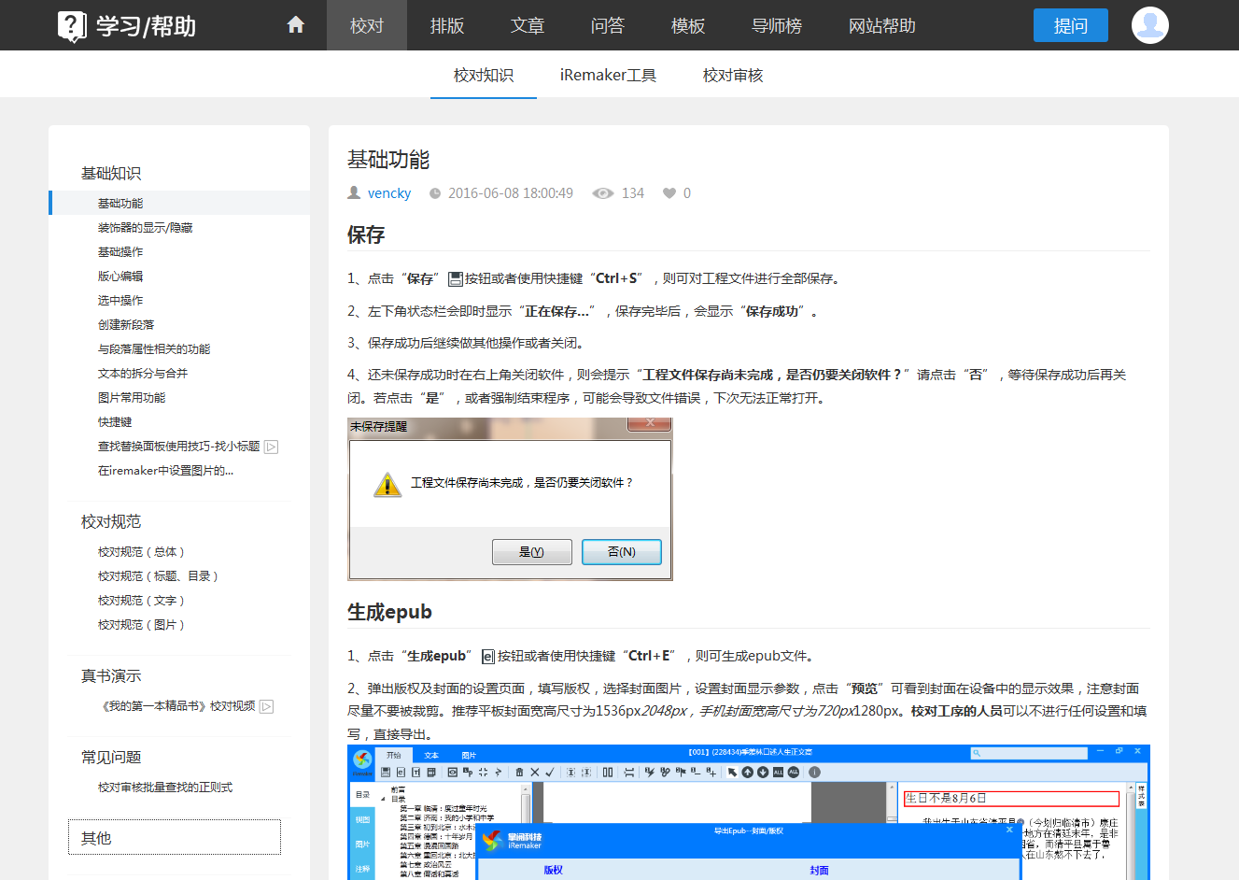The width and height of the screenshot is (1239, 880).
Task: Select 装饰器的显示/隐藏 in sidebar
Action: click(145, 228)
